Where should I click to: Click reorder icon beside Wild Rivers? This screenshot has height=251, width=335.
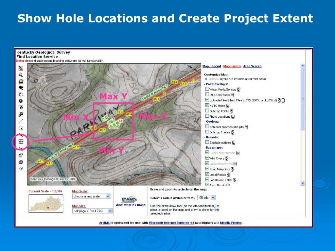227,159
